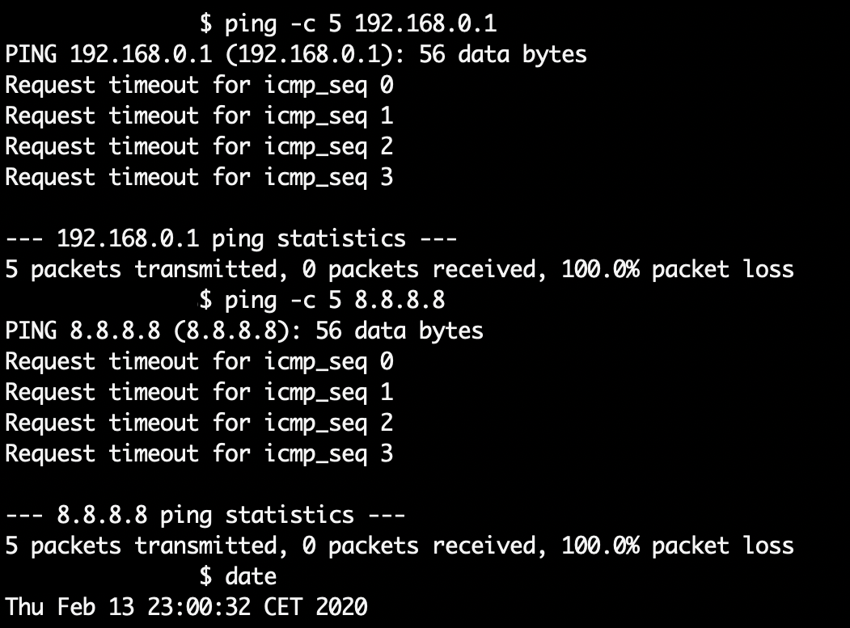
Task: Click '100.0% packet loss' in the 192.168.0.1 summary
Action: pos(678,270)
